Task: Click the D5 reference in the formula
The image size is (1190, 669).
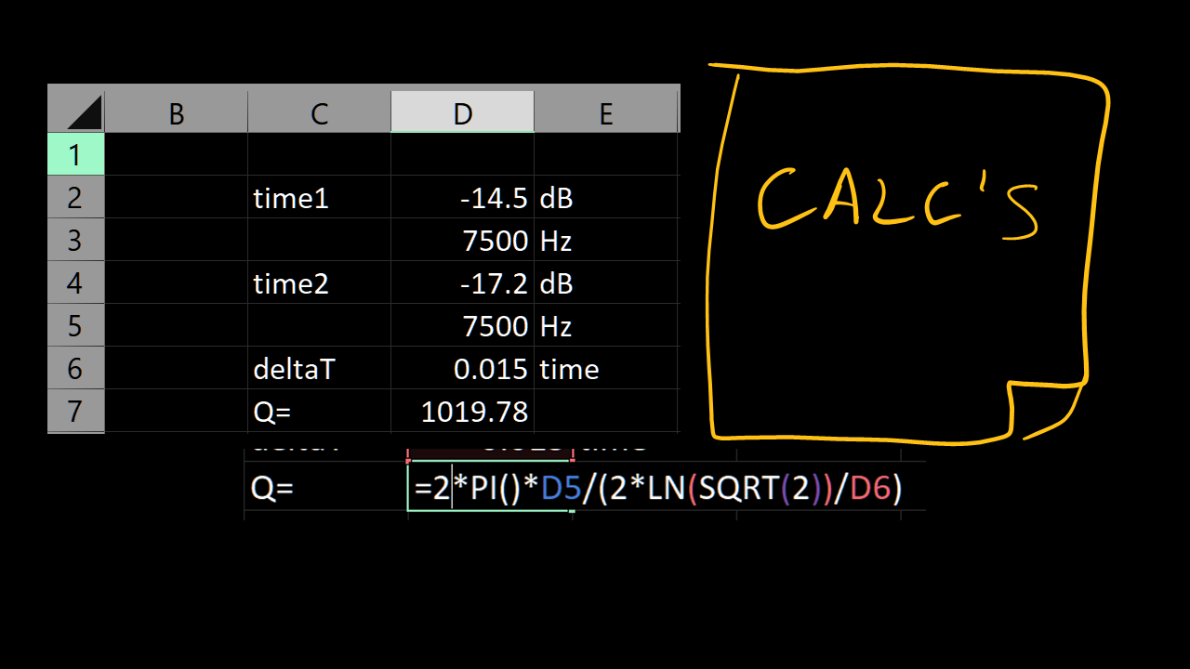Action: [x=561, y=488]
